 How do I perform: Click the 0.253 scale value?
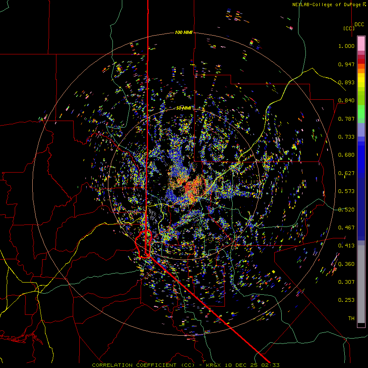point(346,300)
